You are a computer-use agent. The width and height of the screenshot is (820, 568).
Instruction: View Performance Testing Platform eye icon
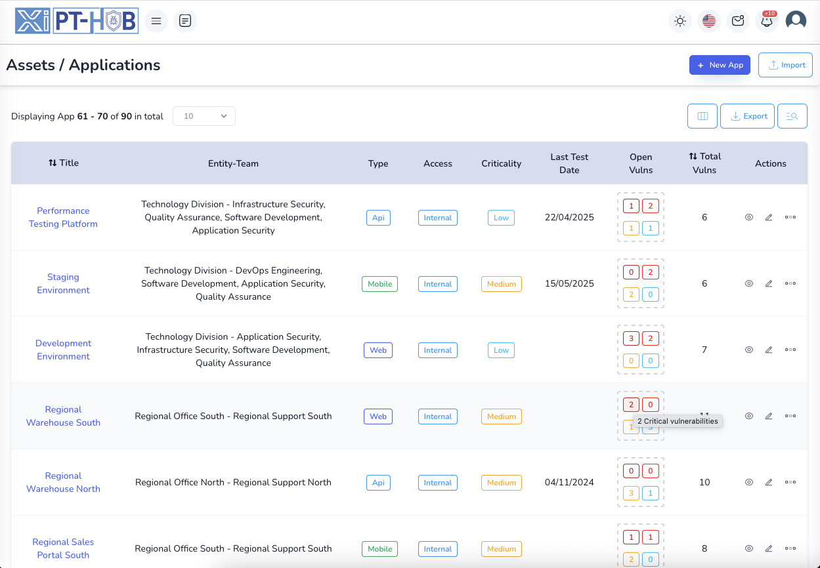pyautogui.click(x=749, y=217)
